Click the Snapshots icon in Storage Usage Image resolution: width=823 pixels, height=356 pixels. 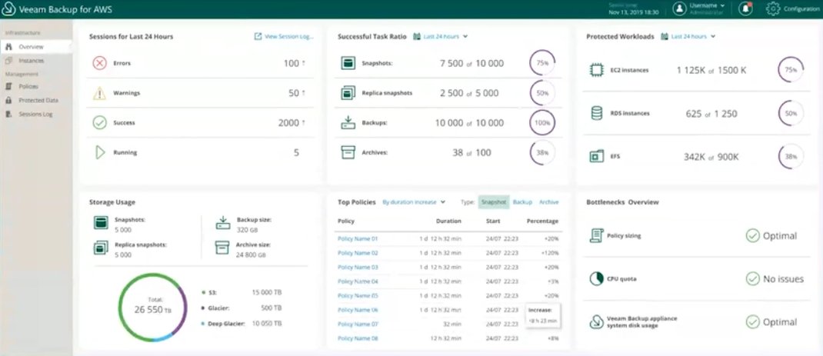(101, 223)
